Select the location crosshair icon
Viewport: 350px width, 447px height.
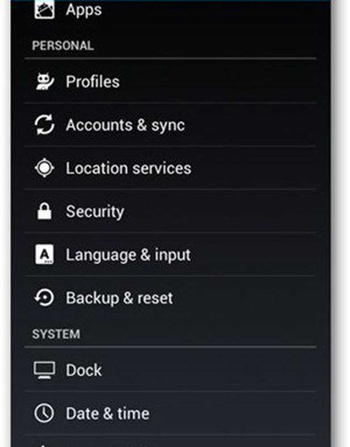pyautogui.click(x=45, y=169)
